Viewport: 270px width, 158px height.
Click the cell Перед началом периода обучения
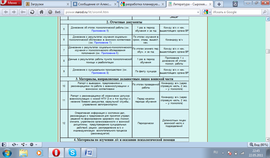point(146,100)
